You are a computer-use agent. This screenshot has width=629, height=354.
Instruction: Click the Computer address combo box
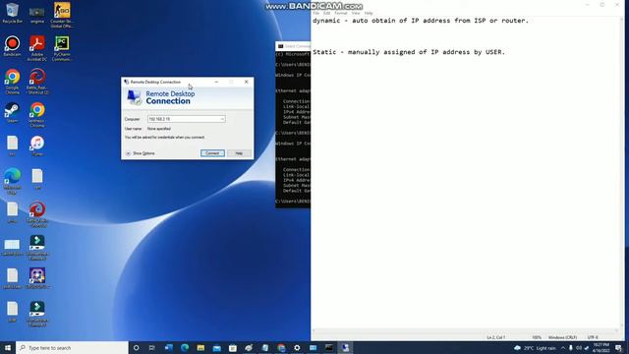pos(186,119)
